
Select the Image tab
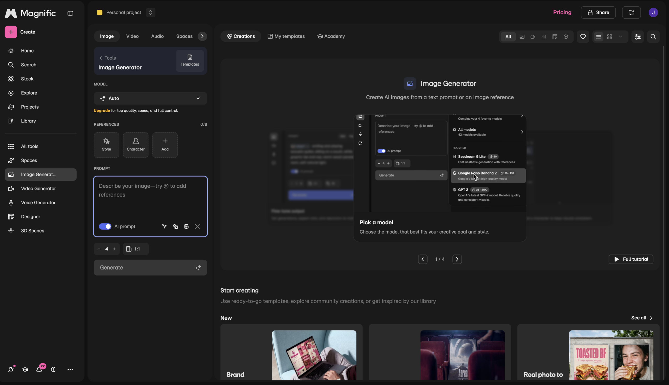107,36
